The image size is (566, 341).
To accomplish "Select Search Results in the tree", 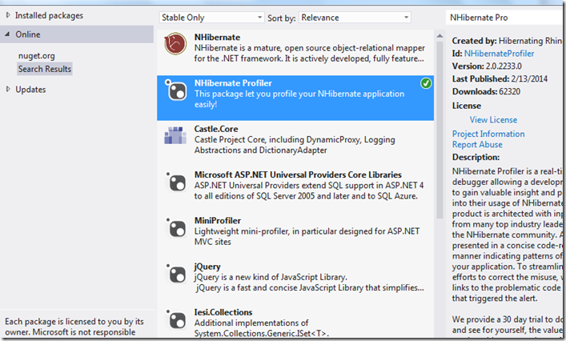I will pyautogui.click(x=45, y=69).
